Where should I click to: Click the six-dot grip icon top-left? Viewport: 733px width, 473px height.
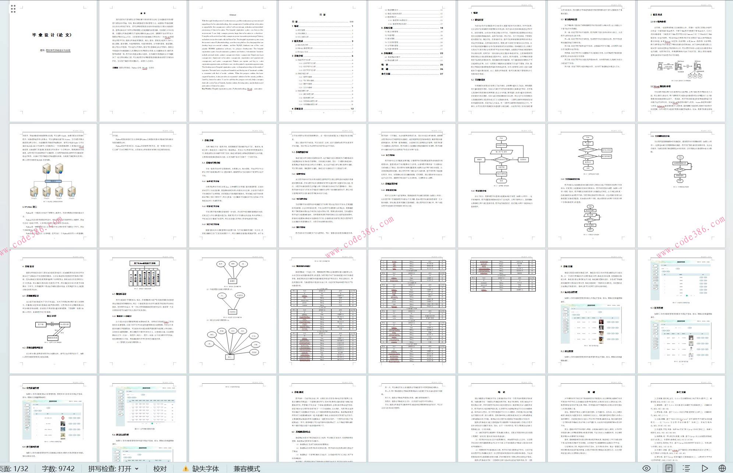coord(13,9)
